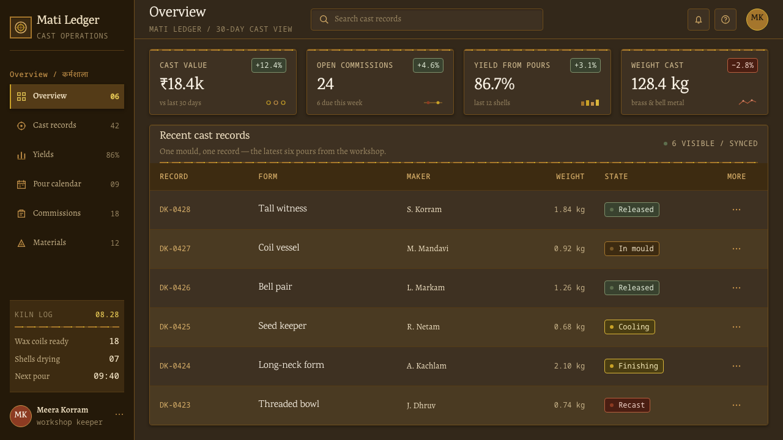Open the Weight Cast card
783x440 pixels.
[x=694, y=82]
